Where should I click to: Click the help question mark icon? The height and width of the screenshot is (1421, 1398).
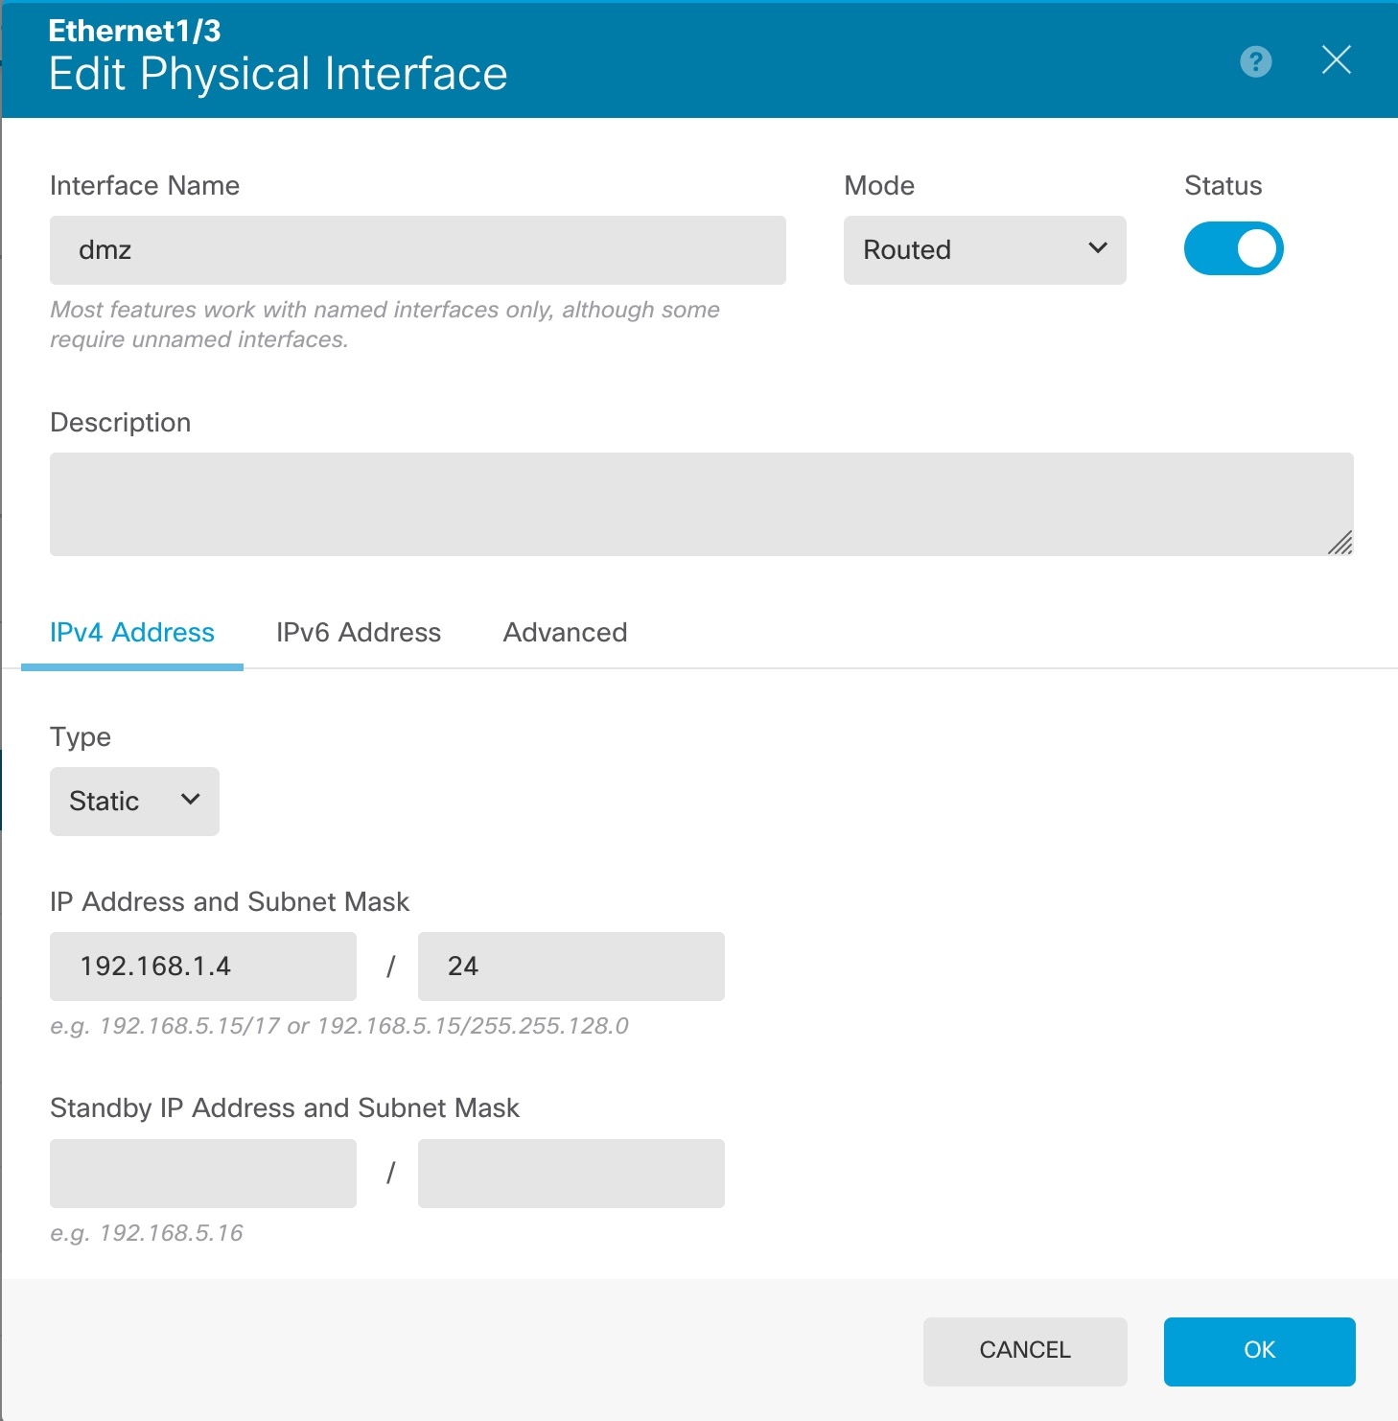pos(1255,61)
